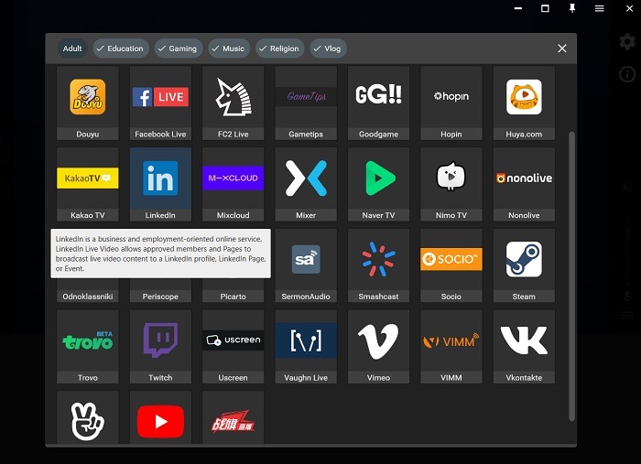Image resolution: width=641 pixels, height=464 pixels.
Task: Select Steam broadcasting tile
Action: pos(524,265)
